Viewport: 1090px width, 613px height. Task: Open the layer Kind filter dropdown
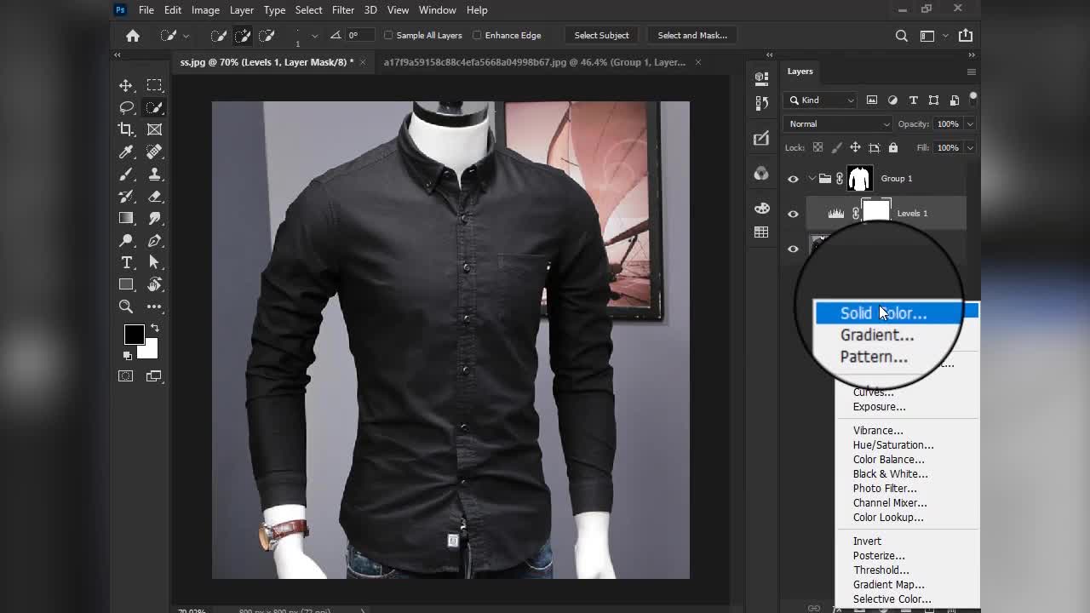(x=821, y=100)
